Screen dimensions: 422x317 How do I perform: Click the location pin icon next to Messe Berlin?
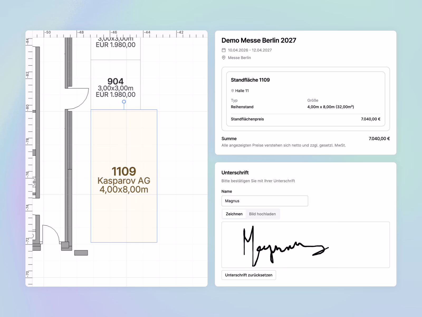pos(224,58)
